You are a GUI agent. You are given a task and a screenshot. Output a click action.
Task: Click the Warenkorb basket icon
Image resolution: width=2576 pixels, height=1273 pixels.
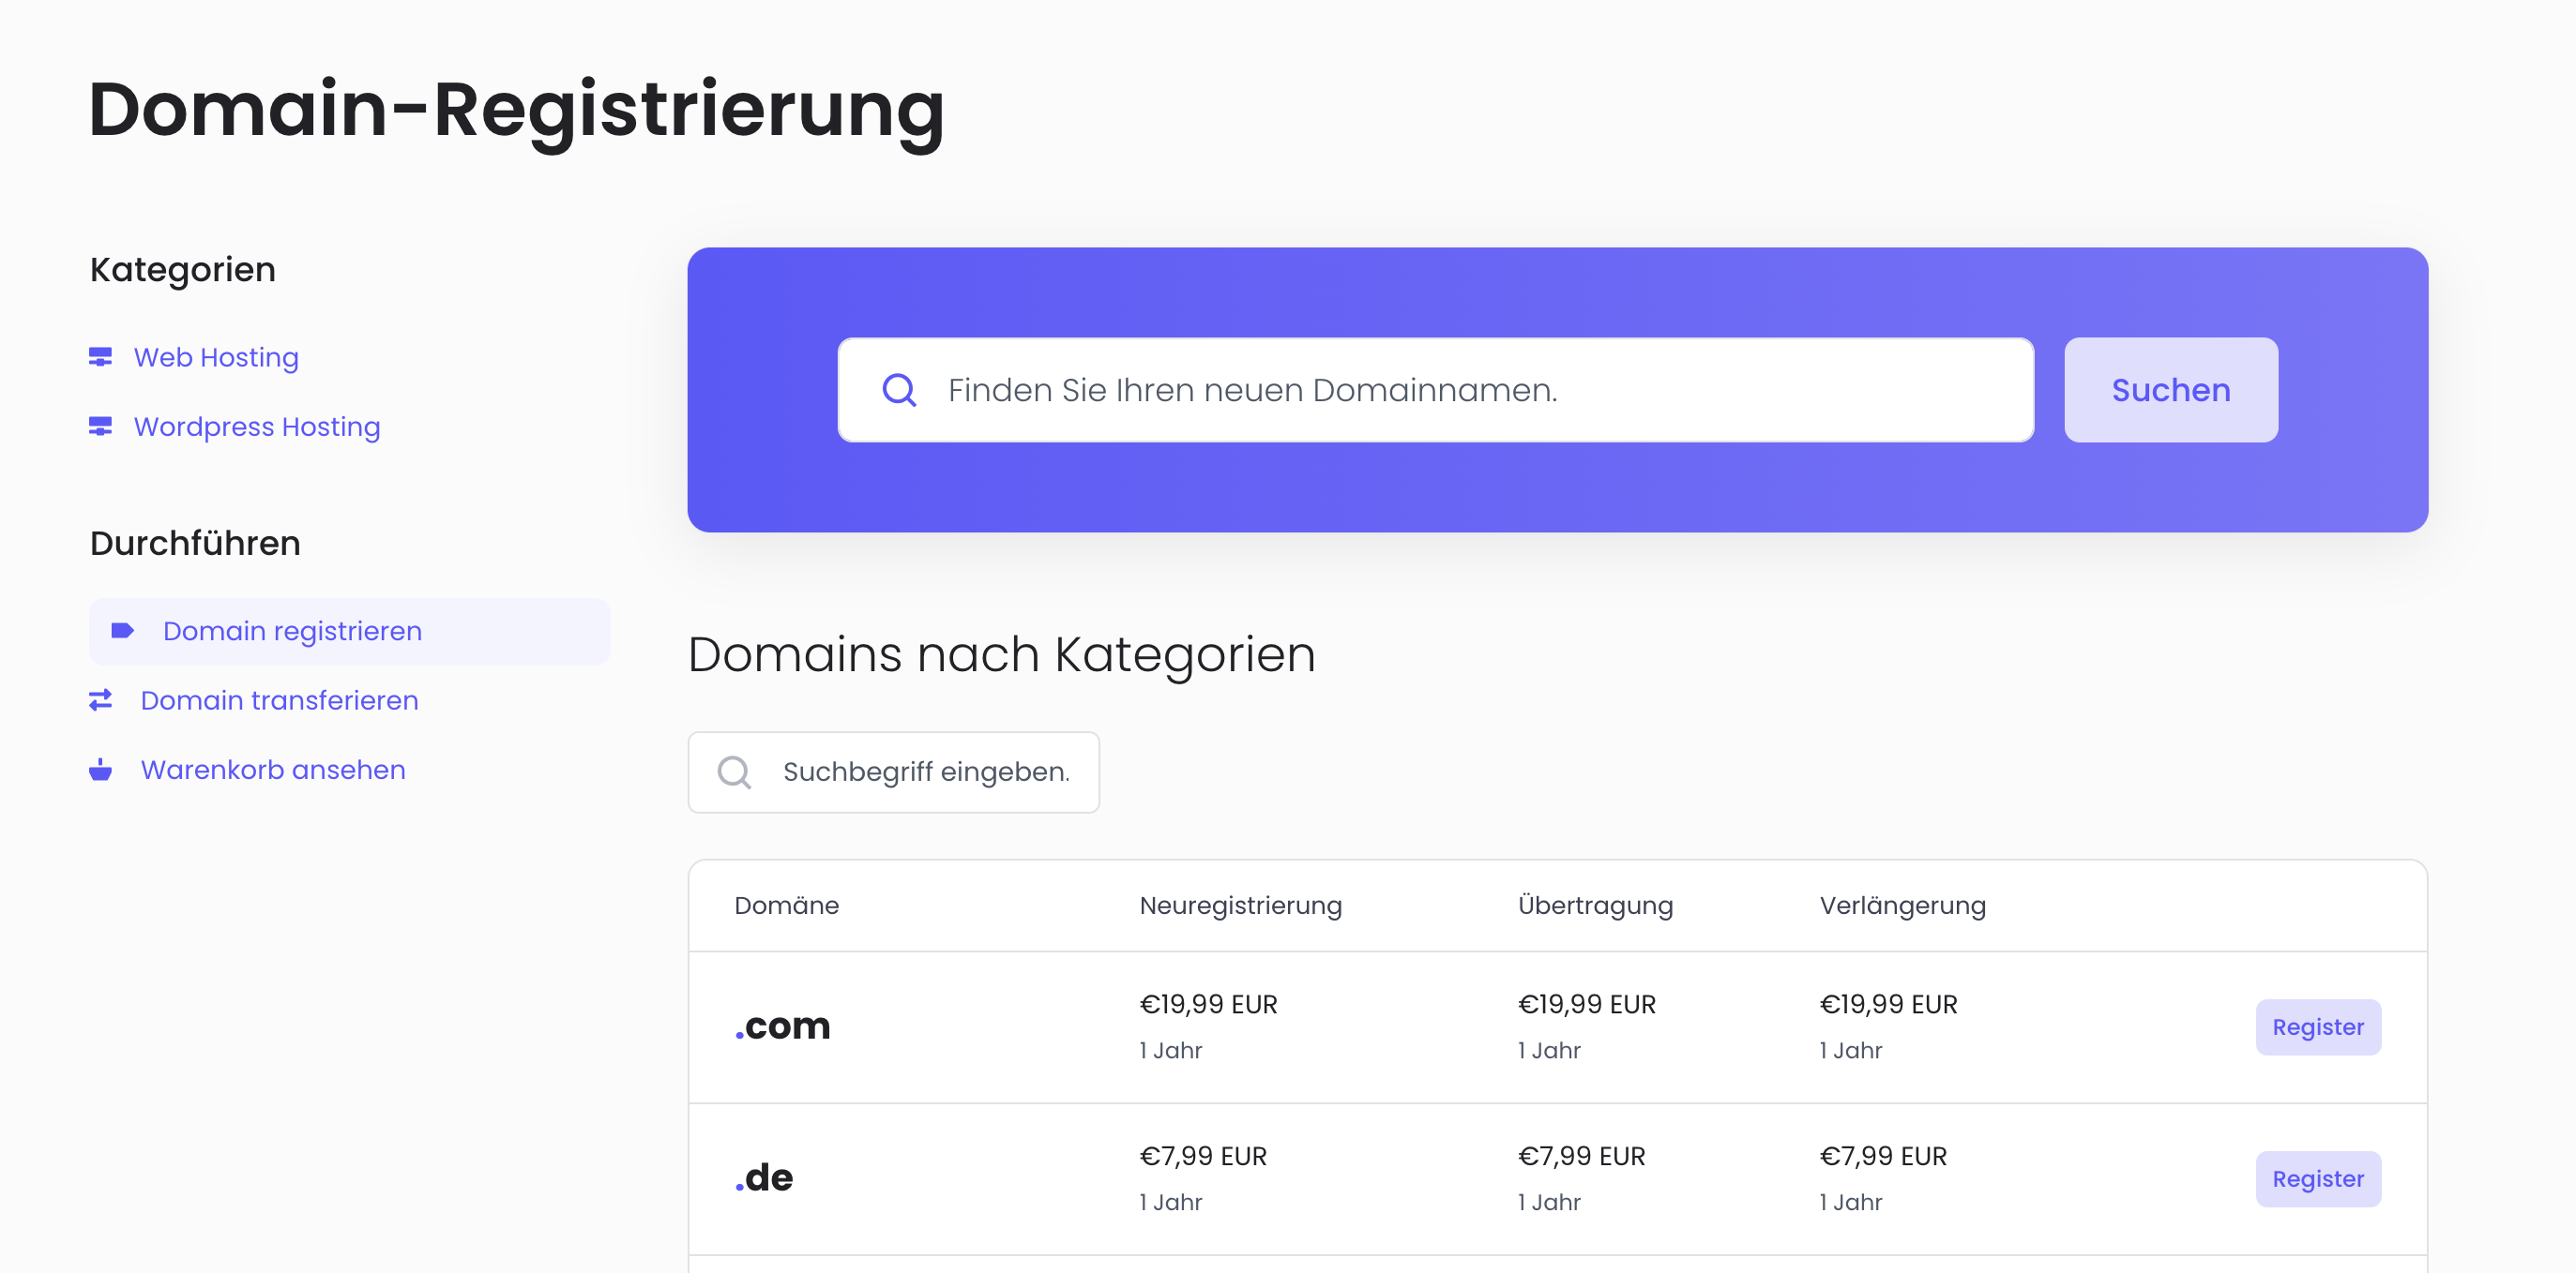[100, 770]
